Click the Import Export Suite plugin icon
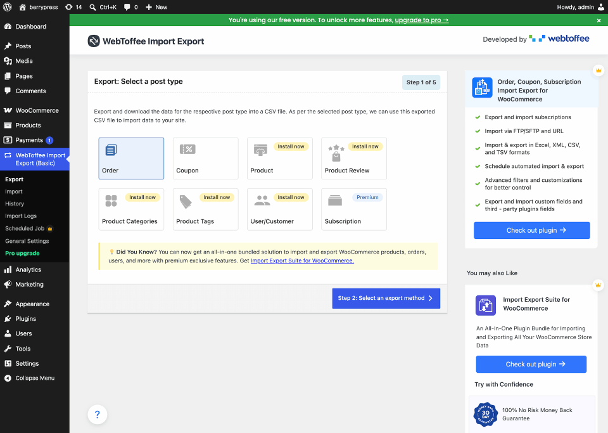The width and height of the screenshot is (608, 433). pyautogui.click(x=486, y=306)
